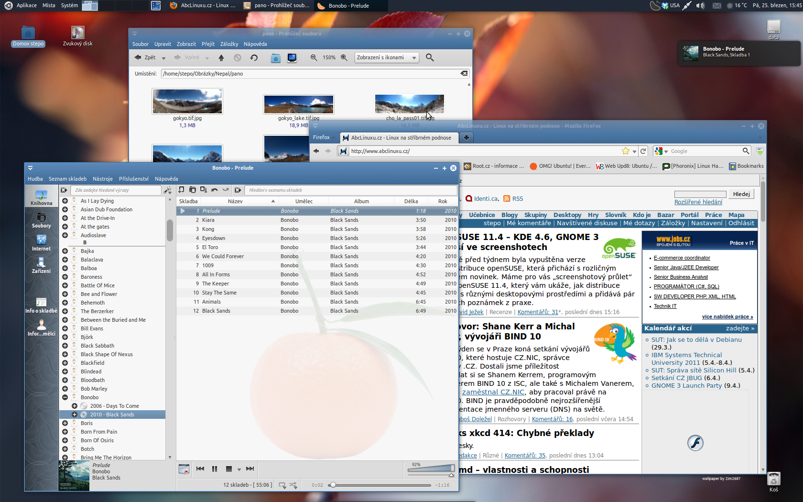Screen dimensions: 803x502
Task: Expand the Black Sabbath artist
Action: [x=65, y=346]
